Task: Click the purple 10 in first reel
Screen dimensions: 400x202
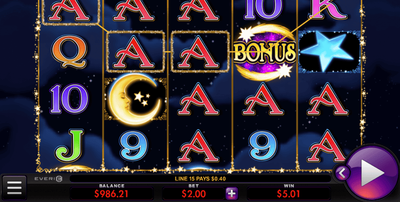Action: tap(69, 99)
